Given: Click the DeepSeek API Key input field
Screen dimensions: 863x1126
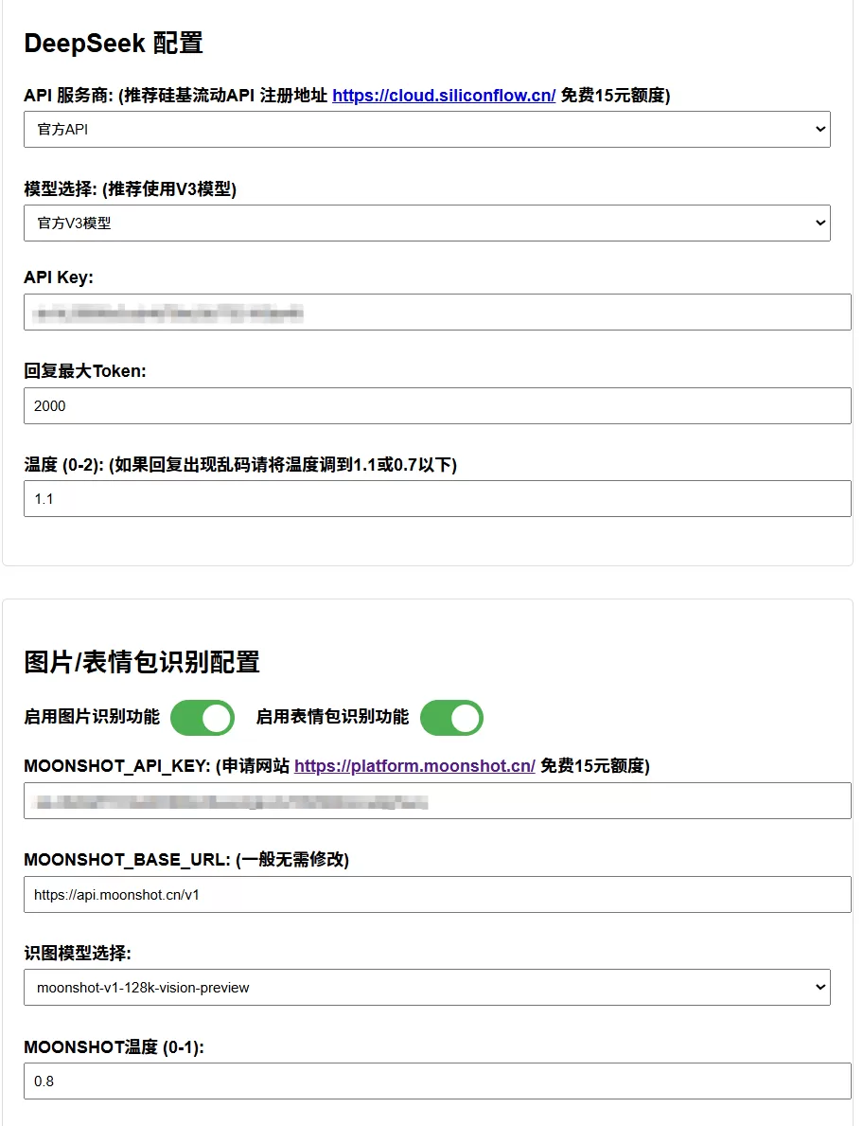Looking at the screenshot, I should (437, 312).
